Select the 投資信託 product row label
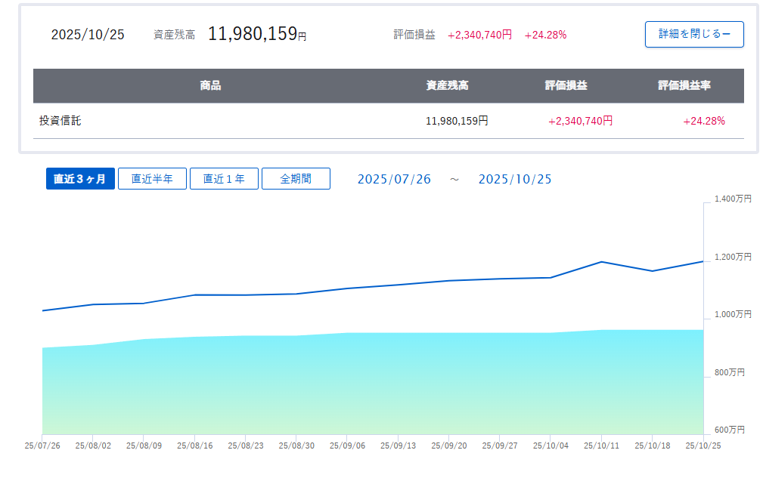This screenshot has width=763, height=481. tap(60, 121)
